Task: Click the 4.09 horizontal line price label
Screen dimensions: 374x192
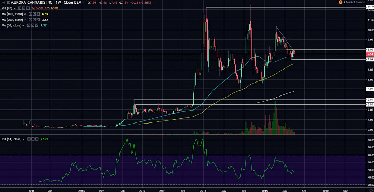Action: [x=370, y=89]
